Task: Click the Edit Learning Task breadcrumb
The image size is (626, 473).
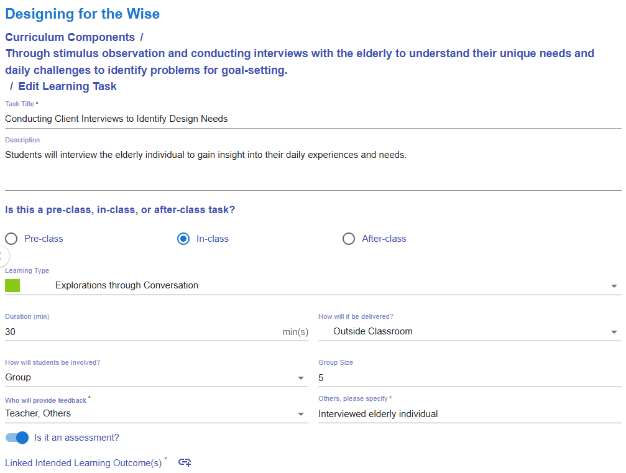Action: click(67, 86)
